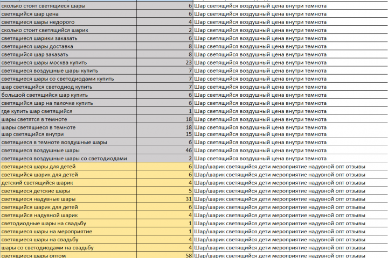Select value 18 beside 'шары светятся в темноте'
Viewport: 388px width, 258px height.
pyautogui.click(x=189, y=119)
